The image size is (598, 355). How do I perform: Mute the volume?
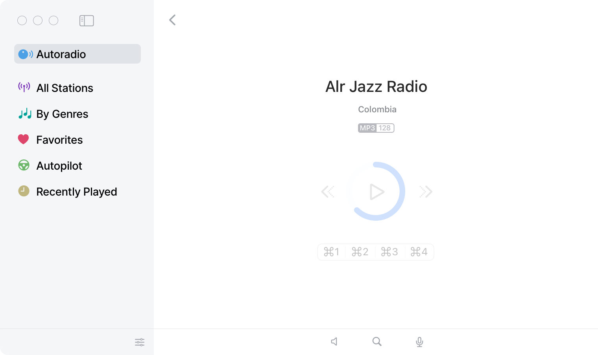[x=334, y=342]
